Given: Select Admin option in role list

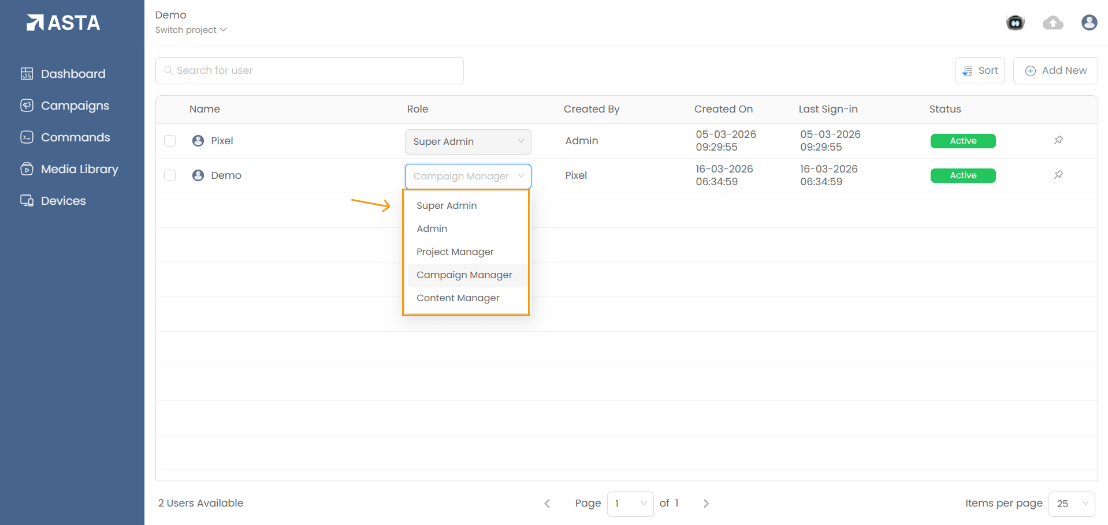Looking at the screenshot, I should tap(432, 229).
